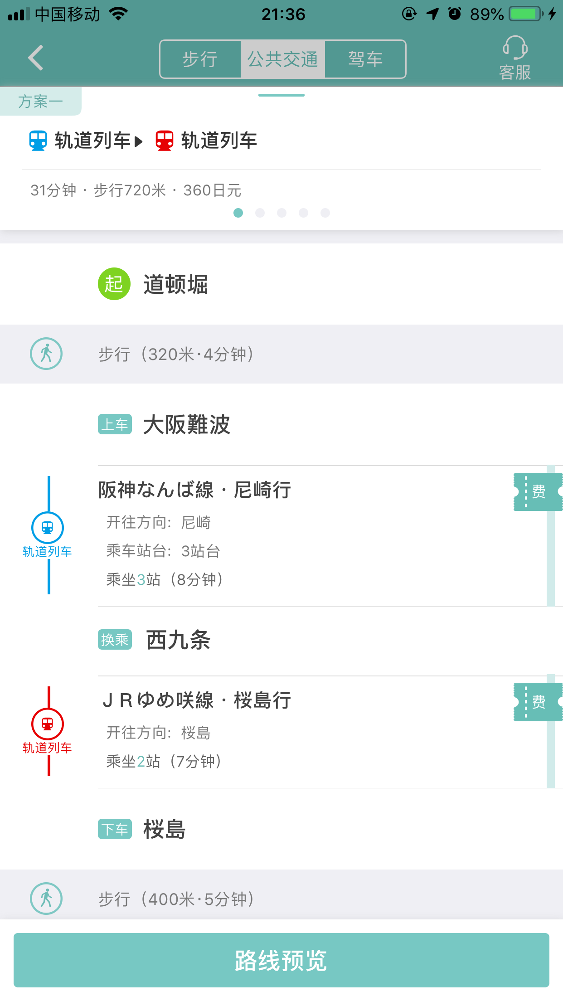
Task: Jump to fifth route plan dot
Action: (325, 213)
